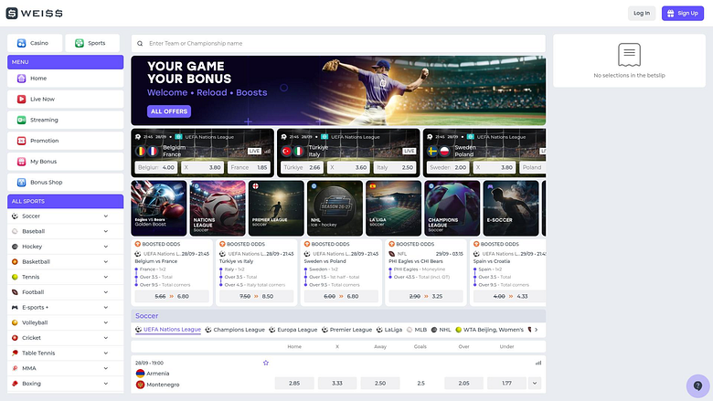
Task: Click the Streaming icon
Action: [x=21, y=120]
